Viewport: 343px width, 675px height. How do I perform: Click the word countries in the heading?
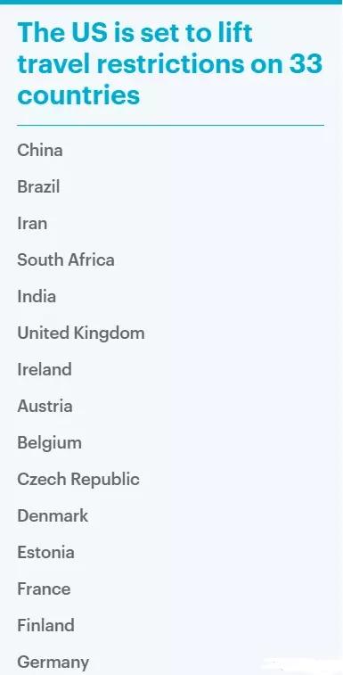tap(78, 95)
